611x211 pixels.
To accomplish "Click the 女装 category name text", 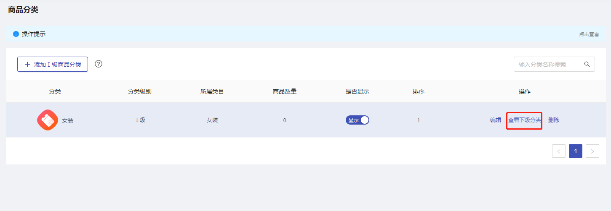I will (x=67, y=120).
